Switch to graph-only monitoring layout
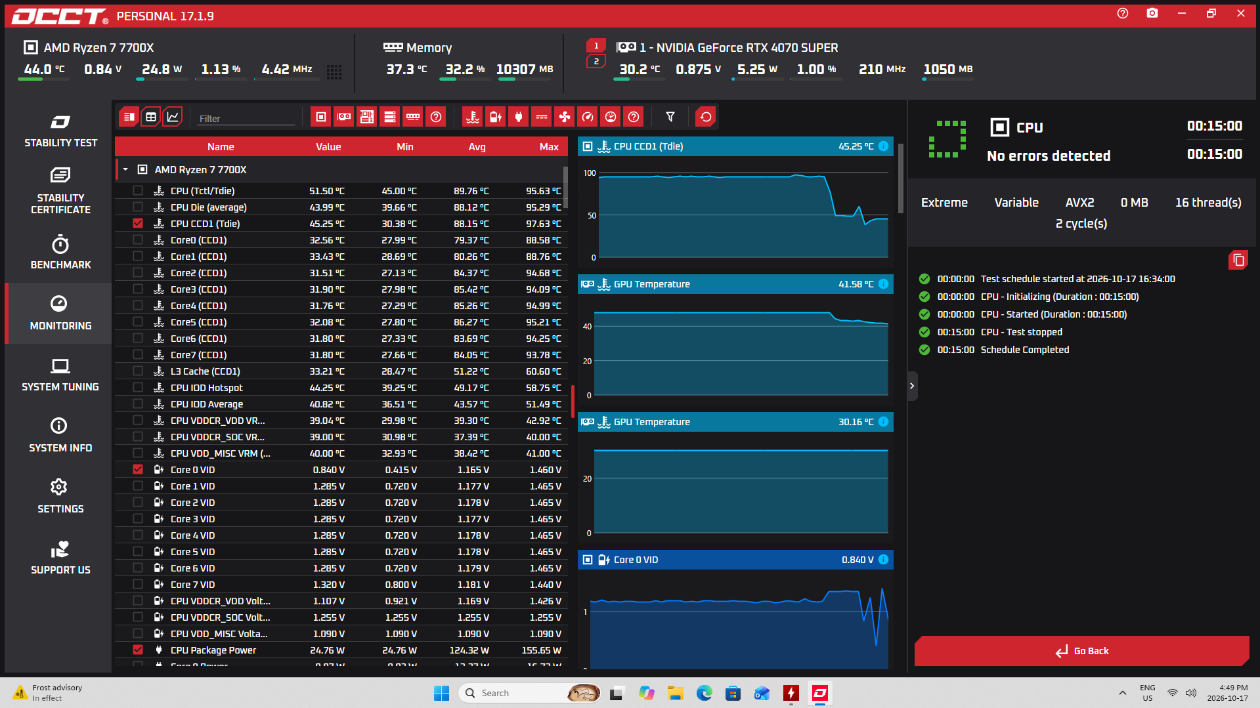Screen dimensions: 1260x708 [x=173, y=117]
